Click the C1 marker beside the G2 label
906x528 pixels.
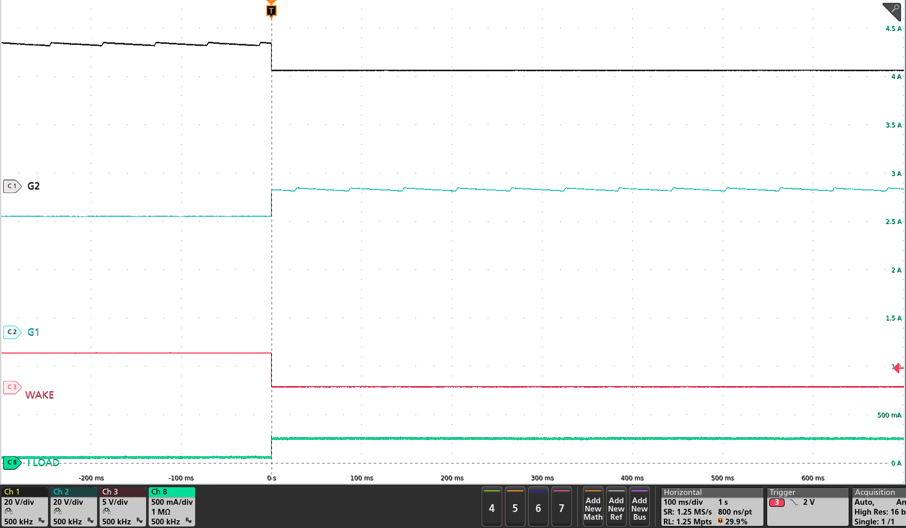pos(11,186)
